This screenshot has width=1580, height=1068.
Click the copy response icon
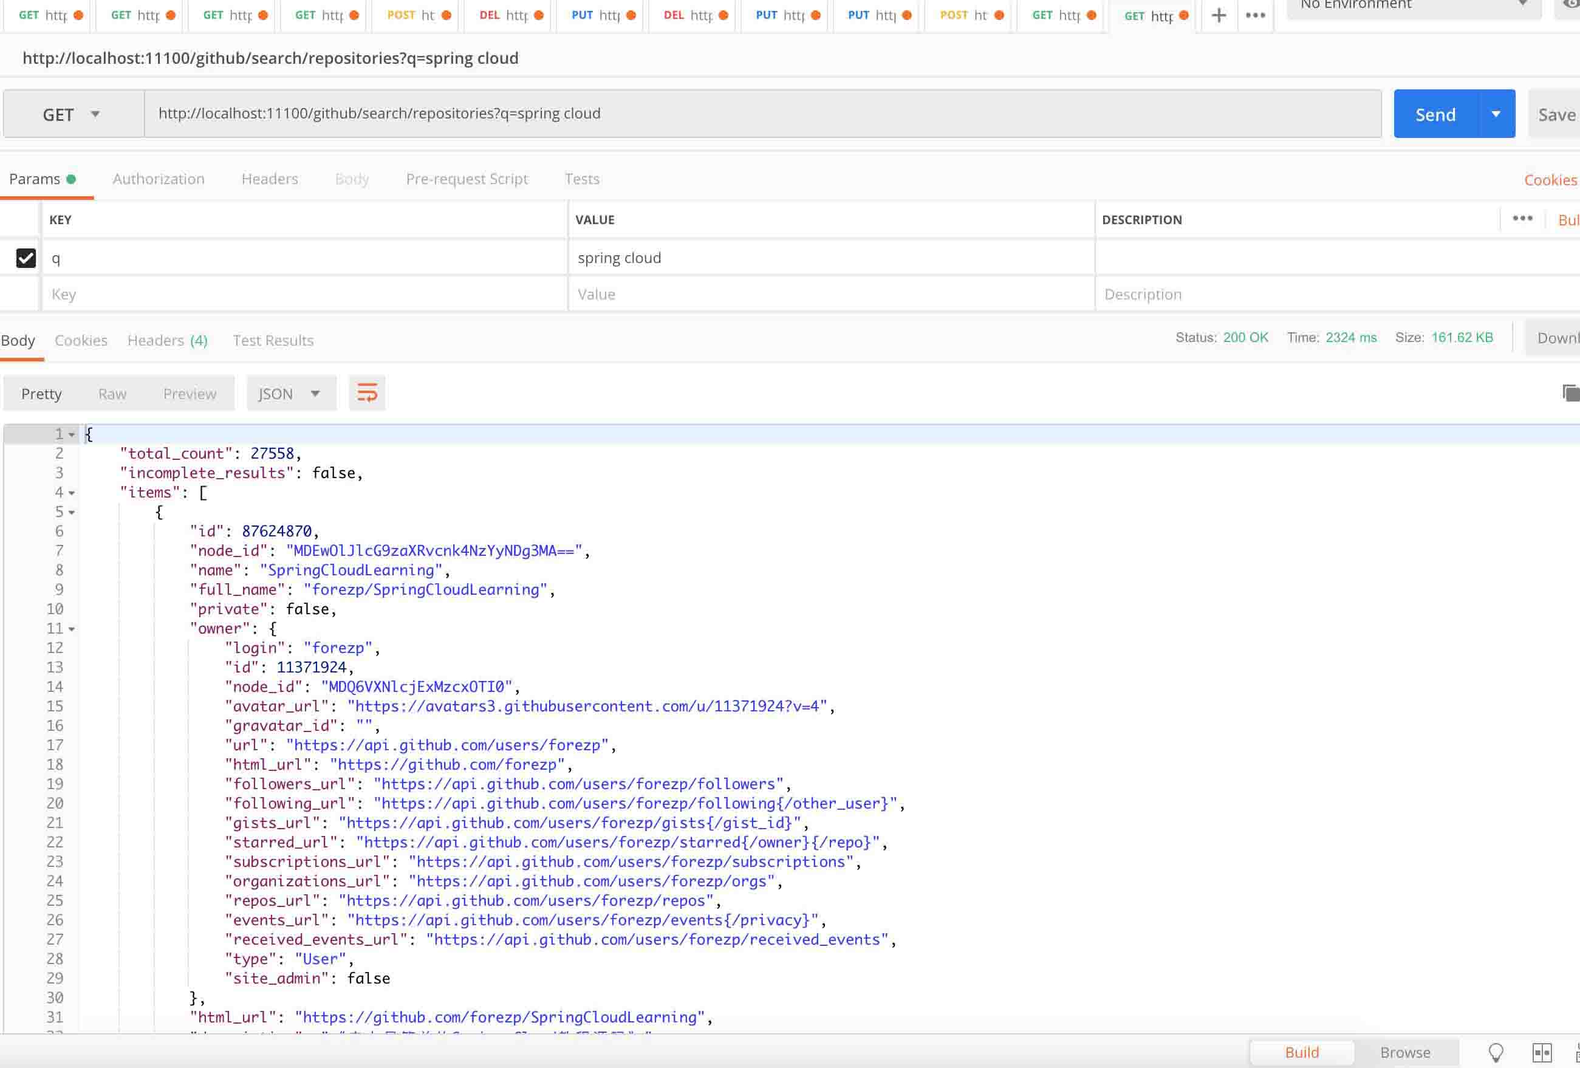click(x=1570, y=392)
